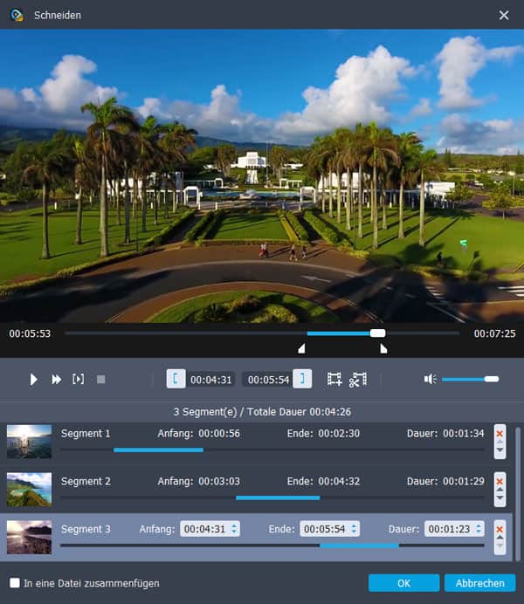Viewport: 524px width, 604px height.
Task: Click Segment 1 duration 00:01:34
Action: point(463,433)
